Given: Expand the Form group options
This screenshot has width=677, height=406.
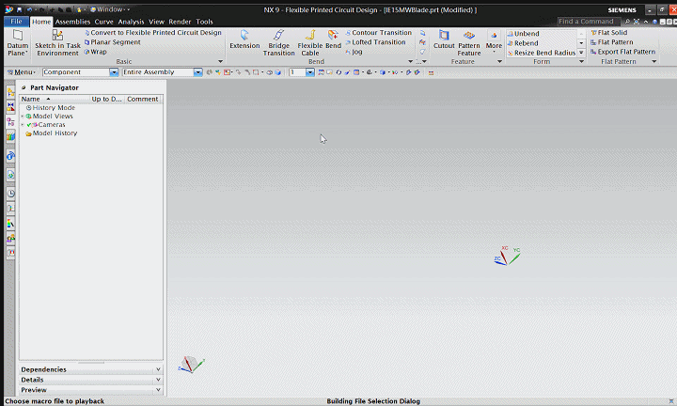Looking at the screenshot, I should point(581,62).
